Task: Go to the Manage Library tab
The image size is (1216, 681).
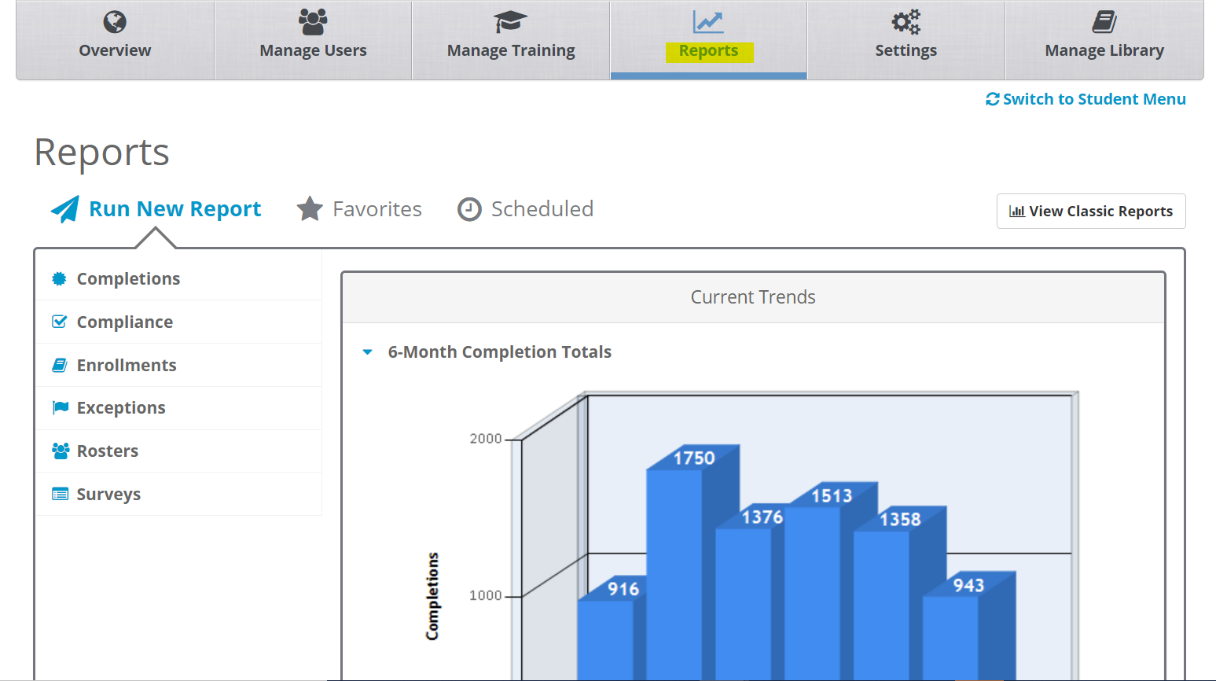Action: (1104, 40)
